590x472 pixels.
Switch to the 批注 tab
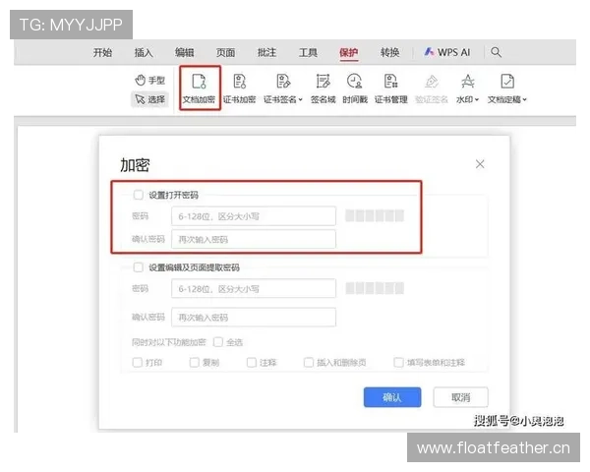tap(266, 53)
